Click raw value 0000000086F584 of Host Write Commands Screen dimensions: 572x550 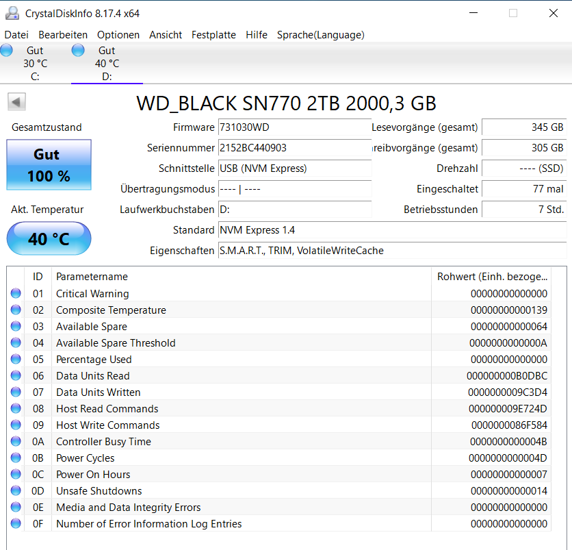point(509,425)
